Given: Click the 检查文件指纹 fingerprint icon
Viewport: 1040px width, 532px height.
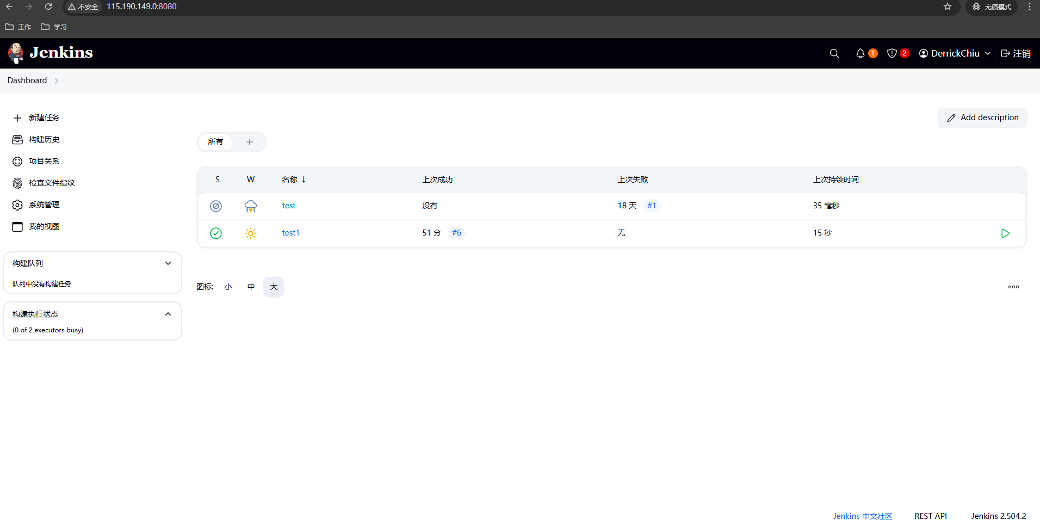Looking at the screenshot, I should point(17,183).
